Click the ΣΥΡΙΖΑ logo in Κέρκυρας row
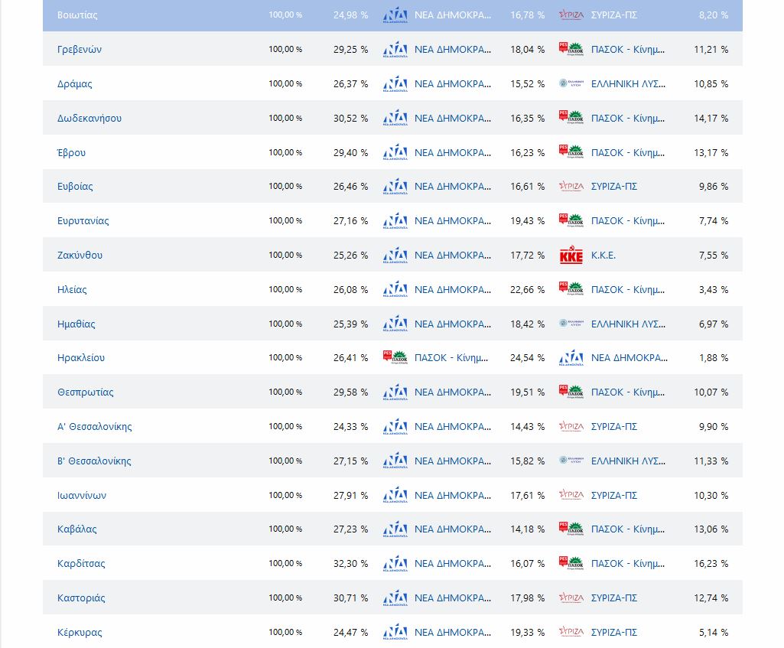Screen dimensions: 784x648 click(x=571, y=632)
